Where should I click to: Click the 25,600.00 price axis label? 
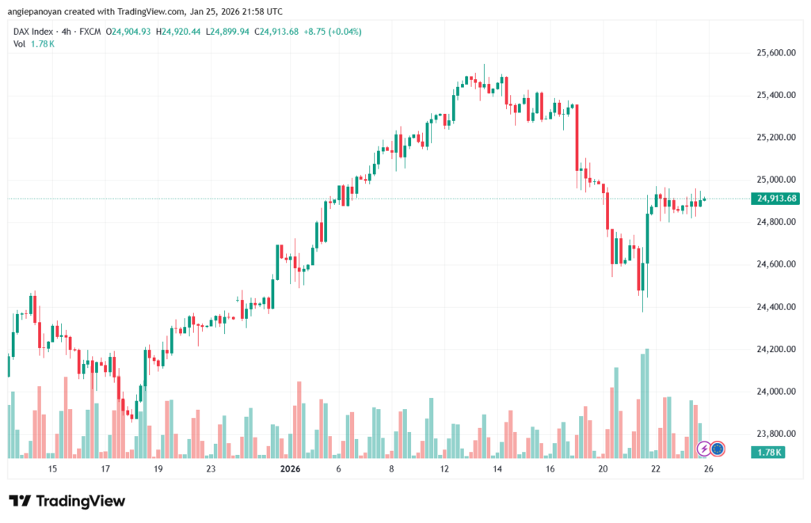pyautogui.click(x=775, y=53)
